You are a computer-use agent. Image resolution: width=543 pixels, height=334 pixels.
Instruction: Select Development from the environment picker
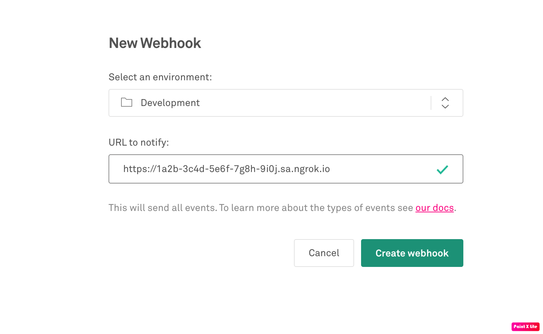[x=170, y=103]
